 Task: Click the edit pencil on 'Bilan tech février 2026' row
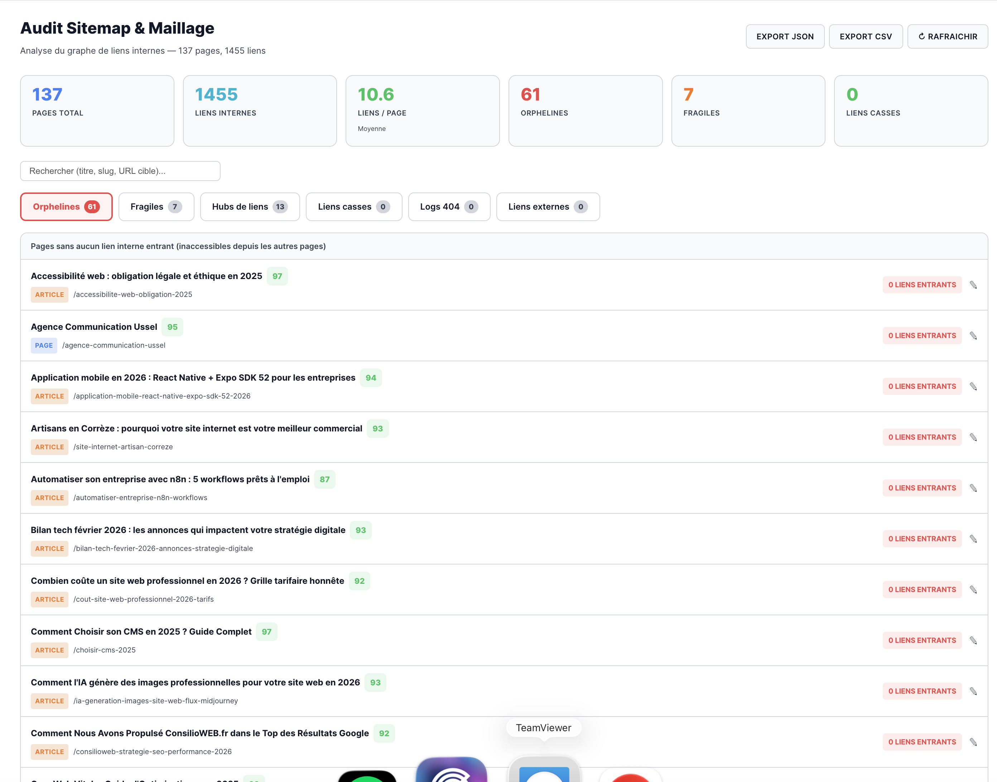point(974,538)
